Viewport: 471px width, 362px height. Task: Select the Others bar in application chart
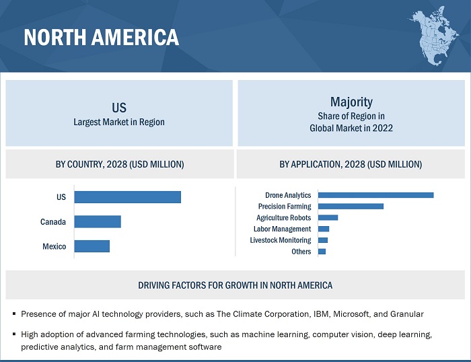click(322, 252)
